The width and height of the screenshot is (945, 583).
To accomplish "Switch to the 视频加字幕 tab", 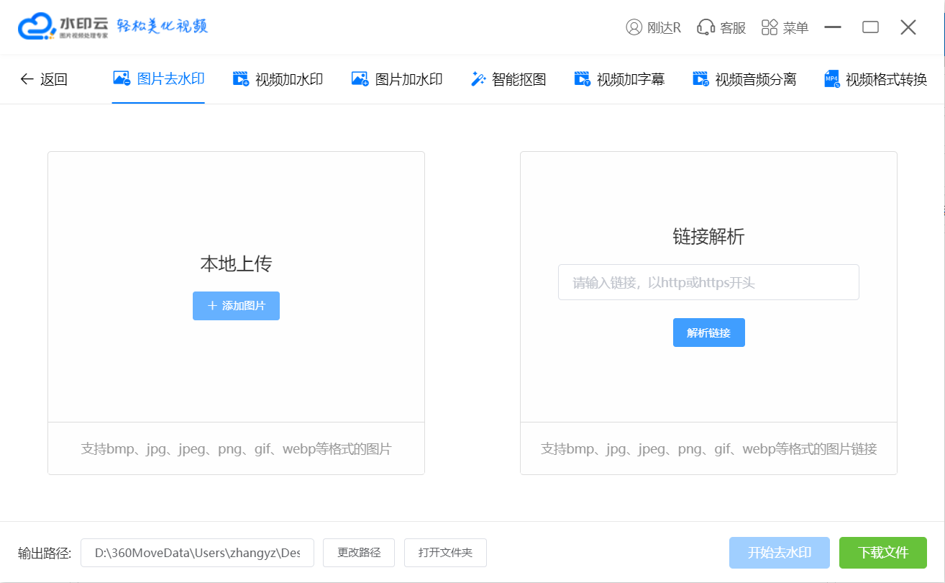I will pos(630,79).
